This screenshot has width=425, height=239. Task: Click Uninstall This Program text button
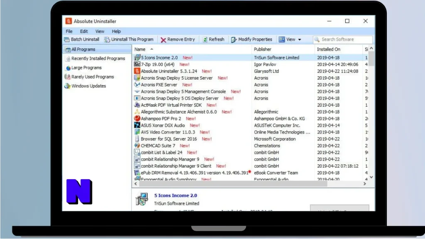point(132,39)
